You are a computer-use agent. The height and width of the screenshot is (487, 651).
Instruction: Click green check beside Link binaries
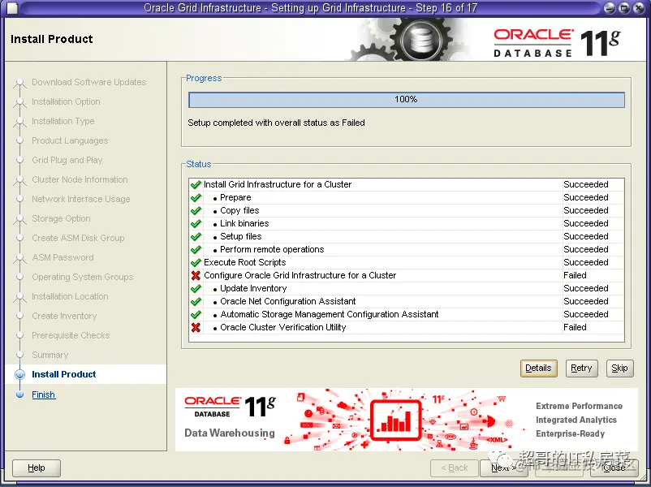click(196, 223)
